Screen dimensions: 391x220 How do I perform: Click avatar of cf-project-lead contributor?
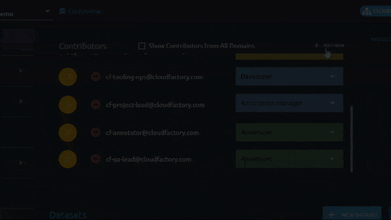68,105
